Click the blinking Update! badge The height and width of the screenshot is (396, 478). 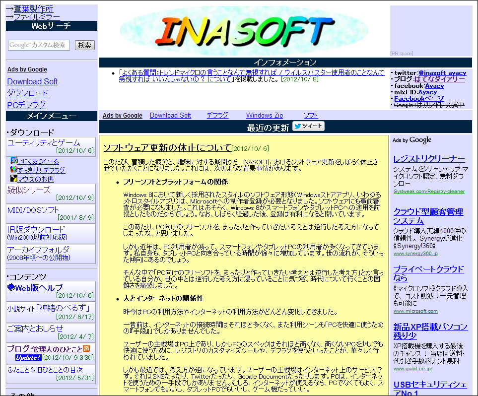click(28, 357)
